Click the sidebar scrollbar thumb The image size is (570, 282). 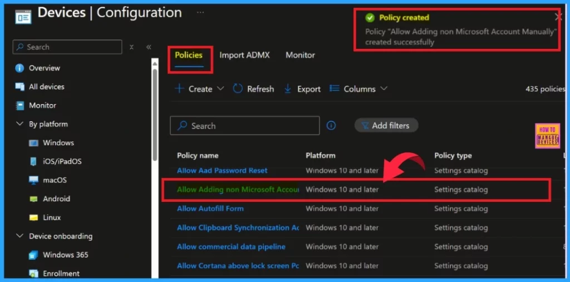click(x=155, y=115)
